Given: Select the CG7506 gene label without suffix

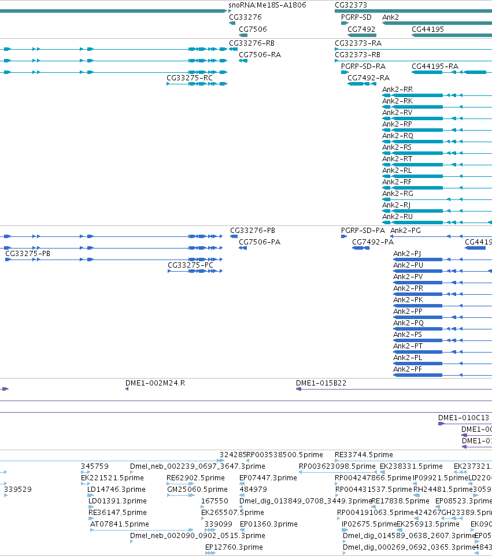Looking at the screenshot, I should coord(253,29).
